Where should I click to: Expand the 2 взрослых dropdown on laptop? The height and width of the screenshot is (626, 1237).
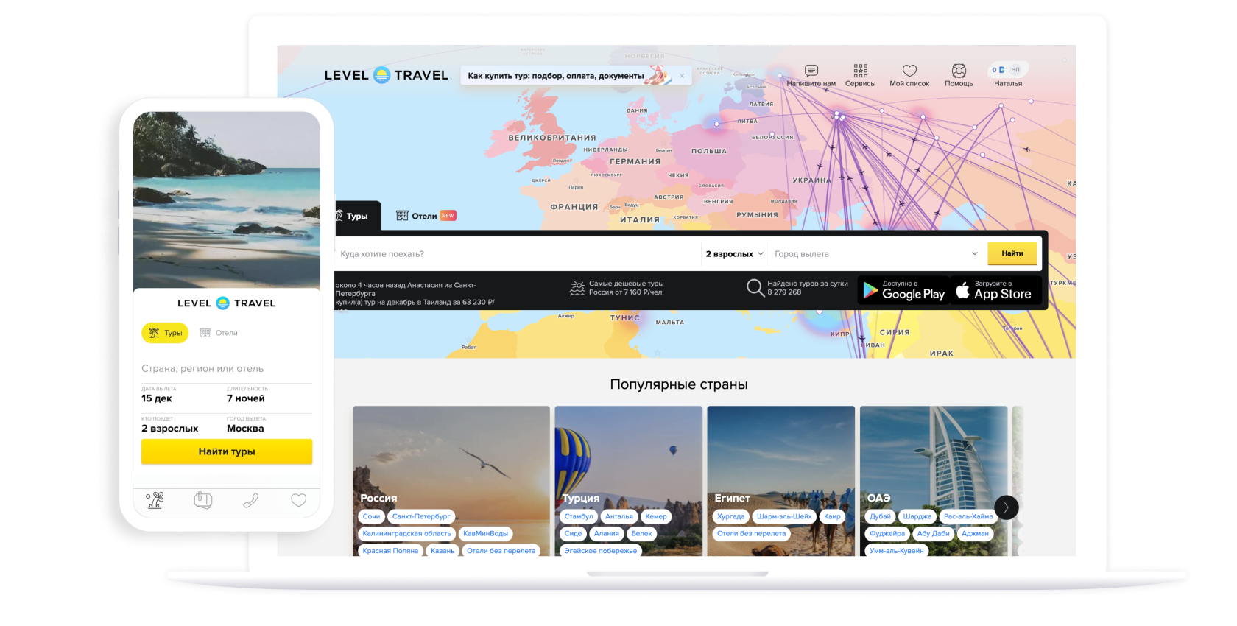[734, 254]
